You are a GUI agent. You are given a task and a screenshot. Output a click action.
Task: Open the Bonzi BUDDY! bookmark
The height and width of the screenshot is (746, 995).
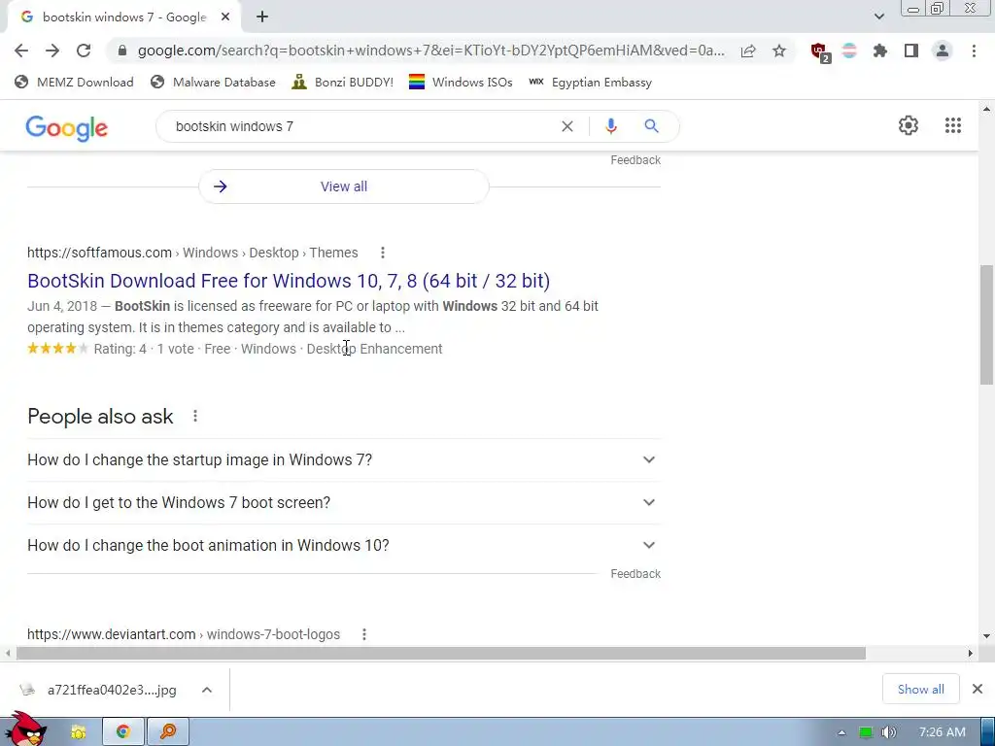[343, 83]
